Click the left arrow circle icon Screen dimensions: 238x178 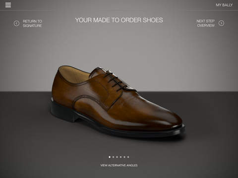(x=16, y=23)
